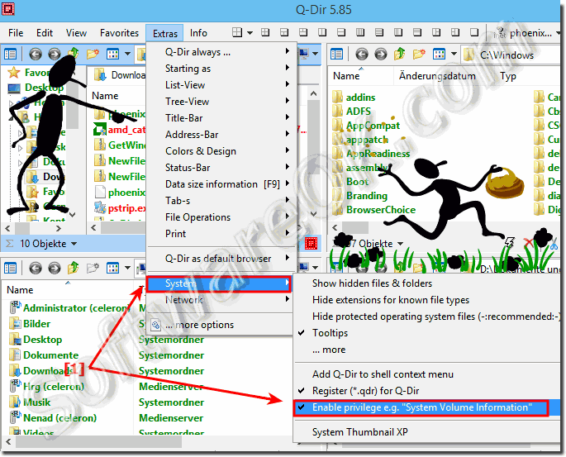566x457 pixels.
Task: Click the C:\Windows address field
Action: click(x=511, y=55)
